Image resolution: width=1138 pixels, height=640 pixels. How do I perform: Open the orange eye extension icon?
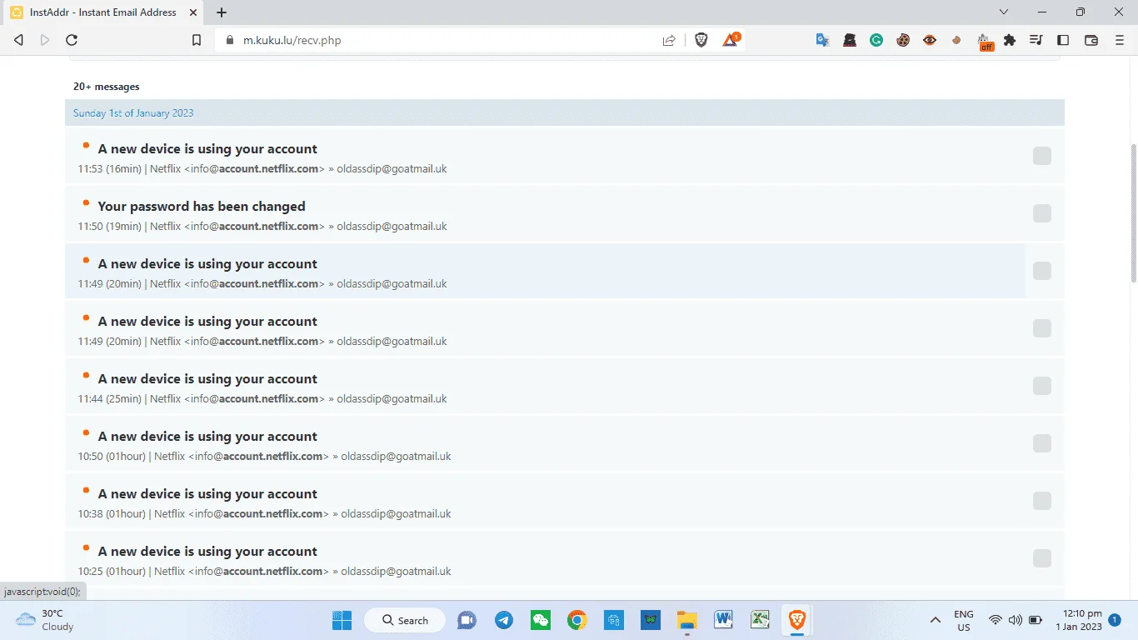click(930, 40)
